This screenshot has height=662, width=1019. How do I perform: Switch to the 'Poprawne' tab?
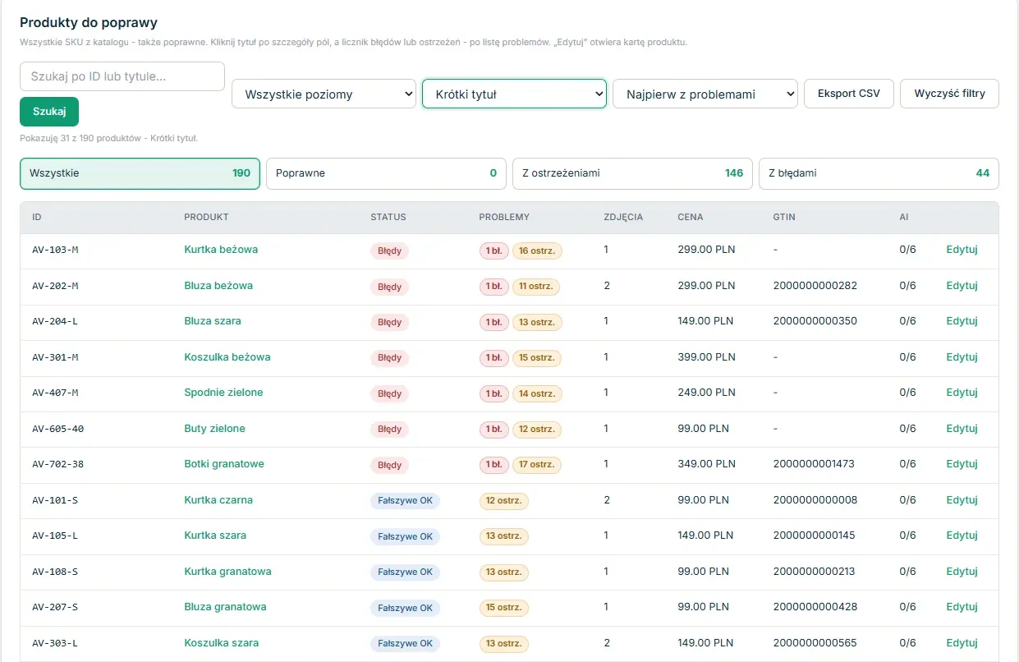386,173
